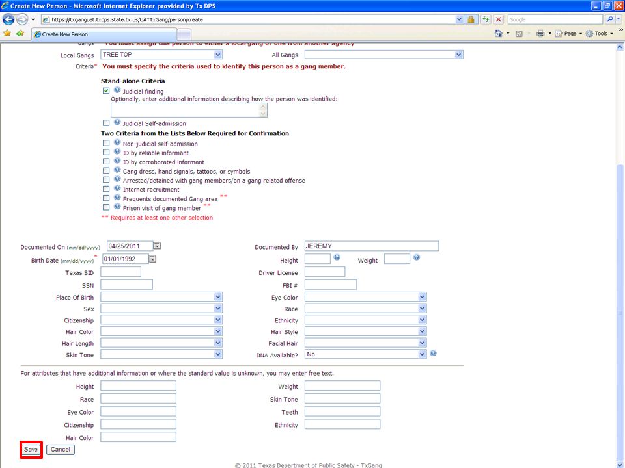Check Frequents documented Gang area checkbox
Image resolution: width=625 pixels, height=468 pixels.
click(106, 198)
